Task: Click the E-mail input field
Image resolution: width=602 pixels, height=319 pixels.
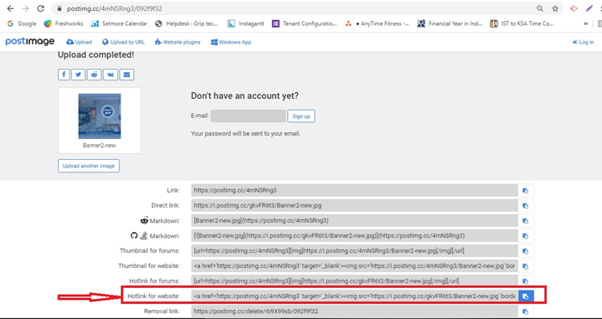Action: click(x=248, y=116)
